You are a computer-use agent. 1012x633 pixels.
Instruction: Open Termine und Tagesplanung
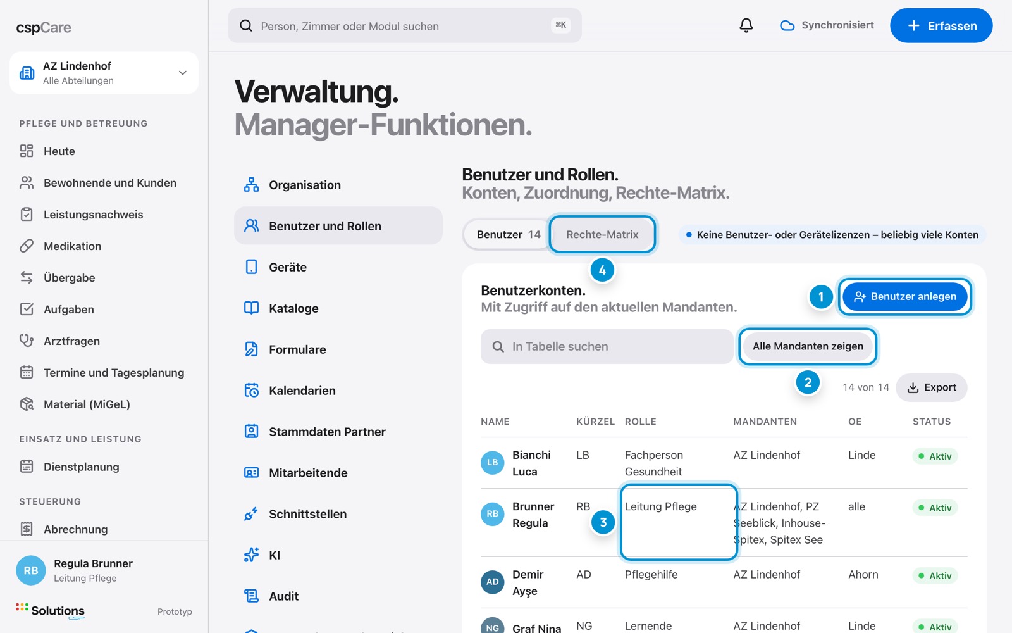click(104, 373)
